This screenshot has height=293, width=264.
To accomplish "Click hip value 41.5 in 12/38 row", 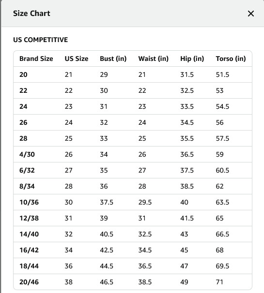I will pyautogui.click(x=187, y=218).
